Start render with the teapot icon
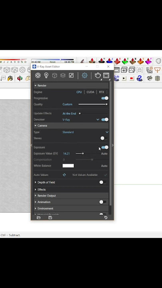The image size is (162, 288). pyautogui.click(x=98, y=75)
